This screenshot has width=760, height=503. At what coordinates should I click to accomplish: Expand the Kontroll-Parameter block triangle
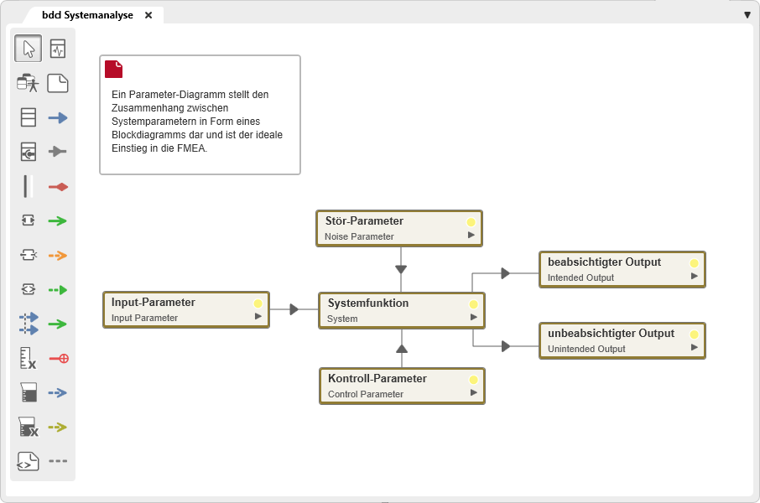[474, 392]
